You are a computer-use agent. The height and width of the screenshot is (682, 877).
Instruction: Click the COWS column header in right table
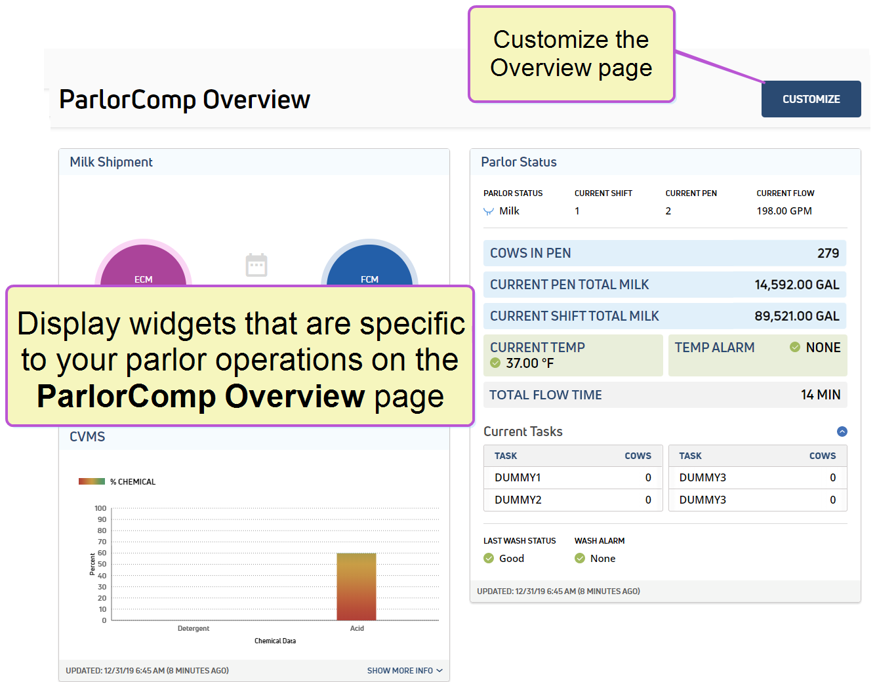click(x=823, y=456)
